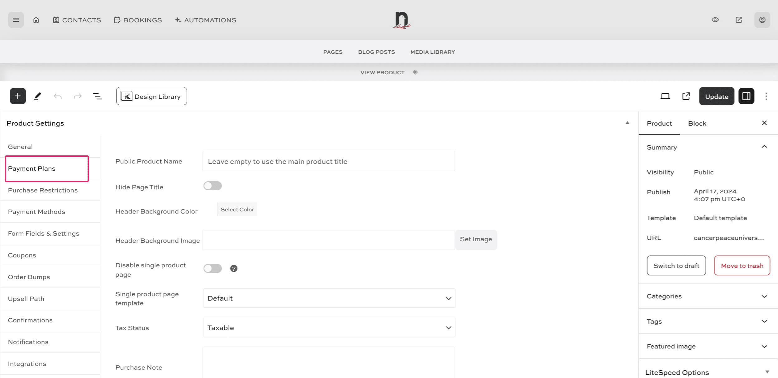Screen dimensions: 778x378
Task: Click the block inserter plus icon
Action: click(18, 96)
